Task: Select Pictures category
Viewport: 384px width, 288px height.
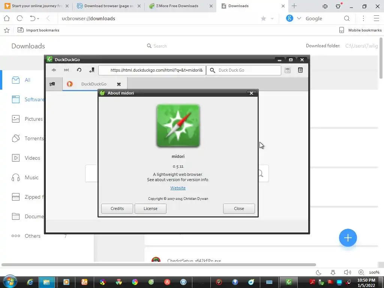Action: pos(33,119)
